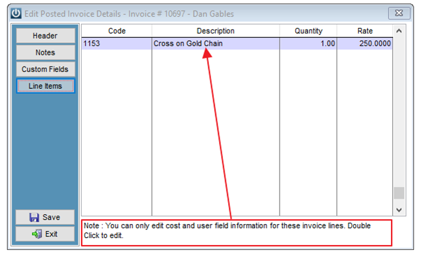Click the Rate column header
This screenshot has width=421, height=259.
[365, 31]
